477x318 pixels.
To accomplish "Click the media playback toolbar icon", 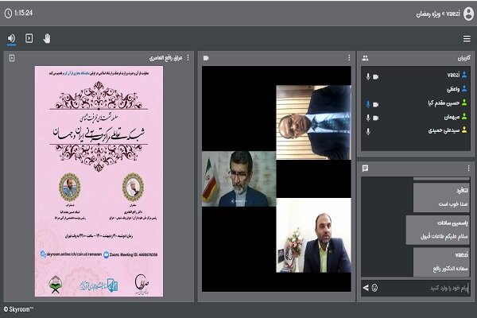I will pos(29,38).
